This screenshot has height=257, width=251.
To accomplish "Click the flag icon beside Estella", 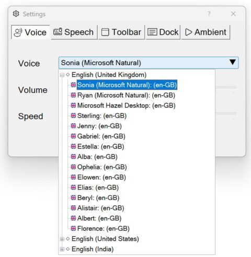I will (73, 146).
